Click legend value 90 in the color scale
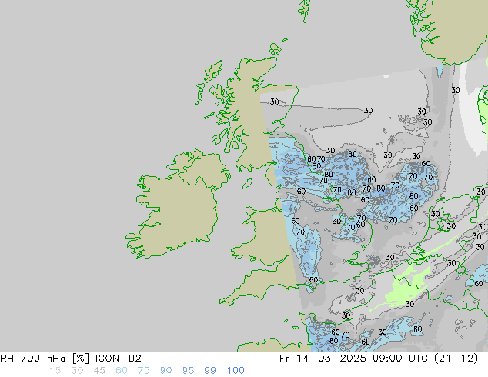 point(165,371)
